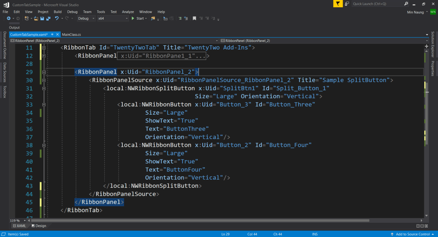The width and height of the screenshot is (438, 237).
Task: Click the Undo arrow icon
Action: pyautogui.click(x=56, y=19)
